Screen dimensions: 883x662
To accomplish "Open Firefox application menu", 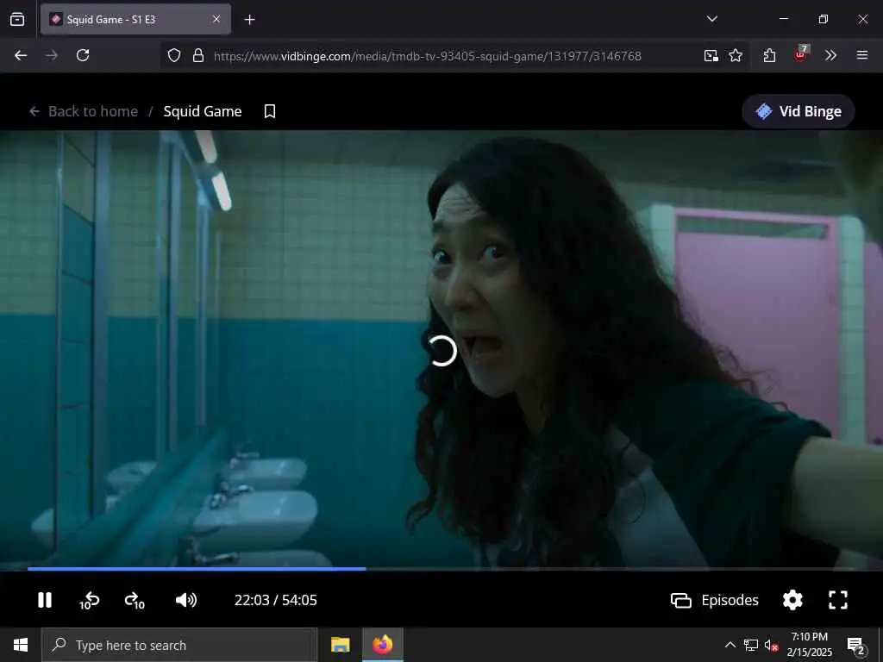I will tap(862, 55).
